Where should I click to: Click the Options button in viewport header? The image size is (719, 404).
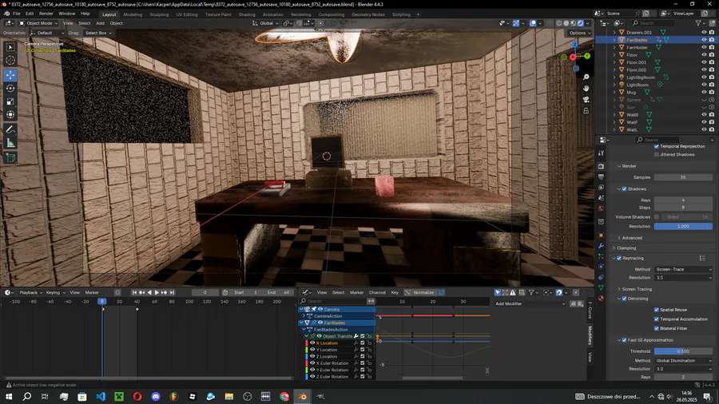(x=580, y=33)
